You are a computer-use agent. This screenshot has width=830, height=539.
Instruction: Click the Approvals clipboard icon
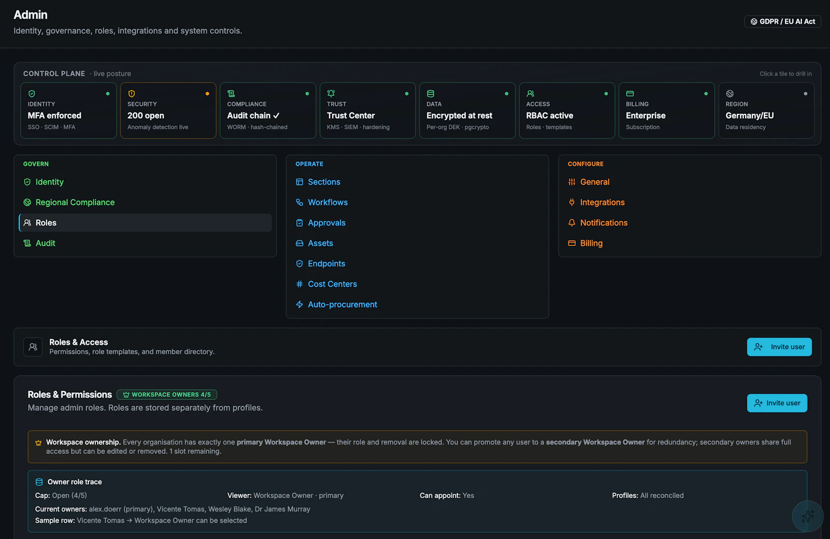click(x=299, y=223)
